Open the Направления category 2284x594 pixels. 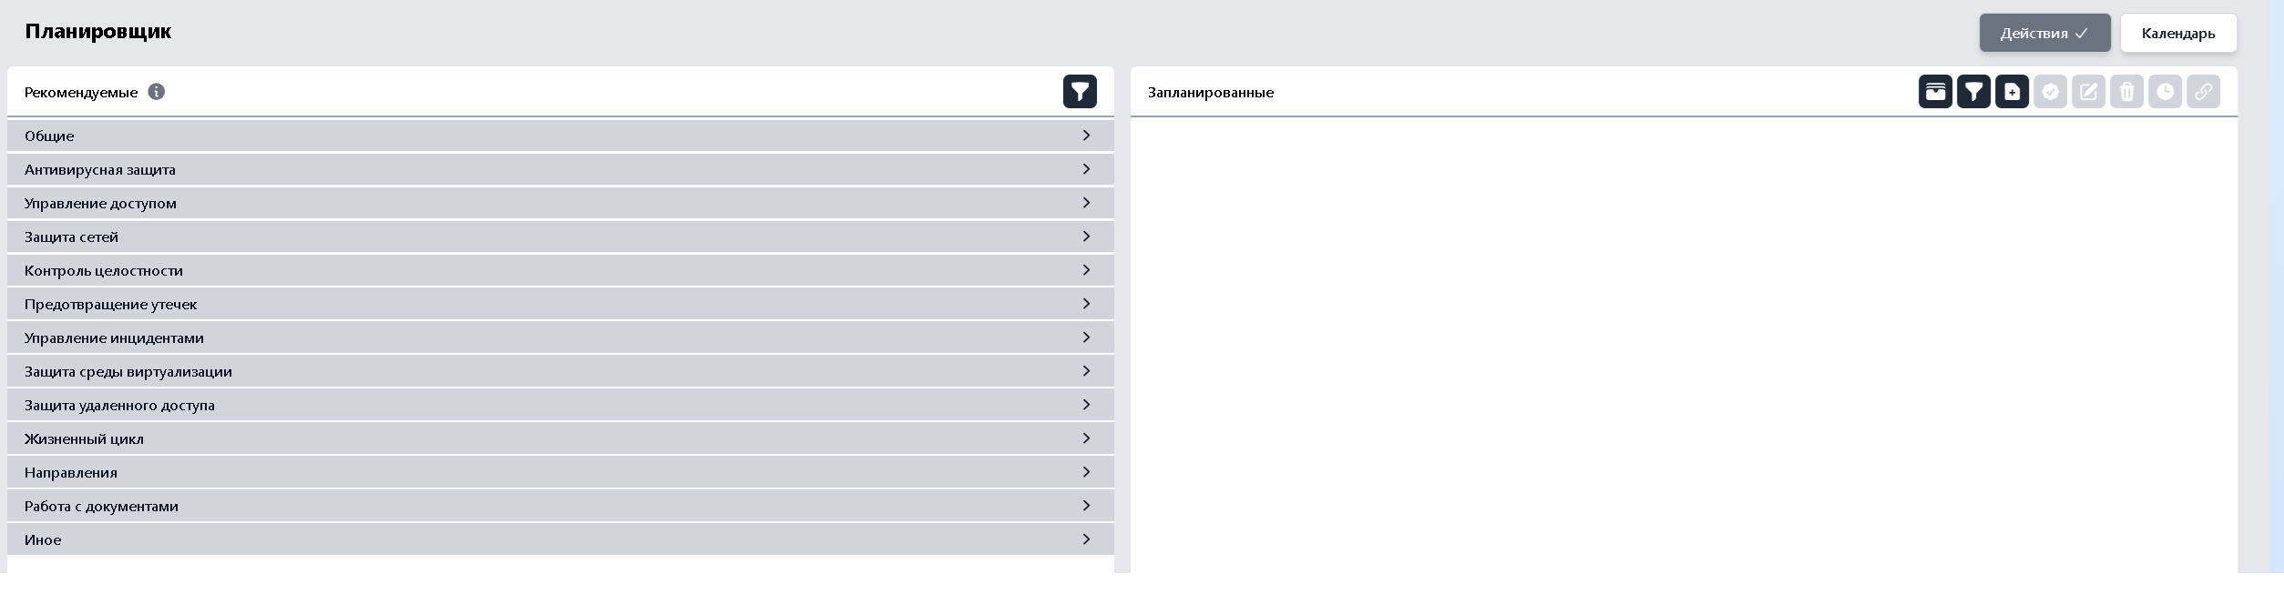pyautogui.click(x=560, y=472)
